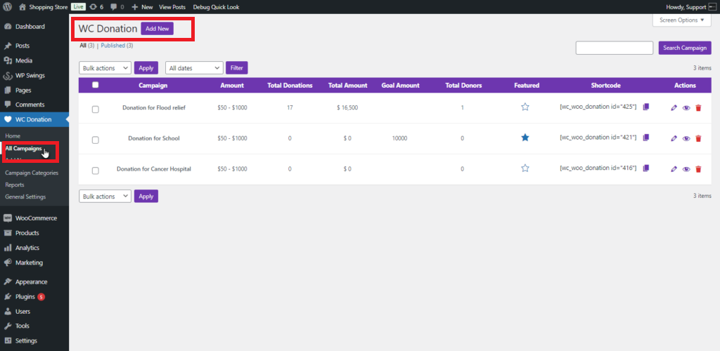The width and height of the screenshot is (720, 351).
Task: Delete the Donation for Cancer Hospital campaign
Action: pos(698,169)
